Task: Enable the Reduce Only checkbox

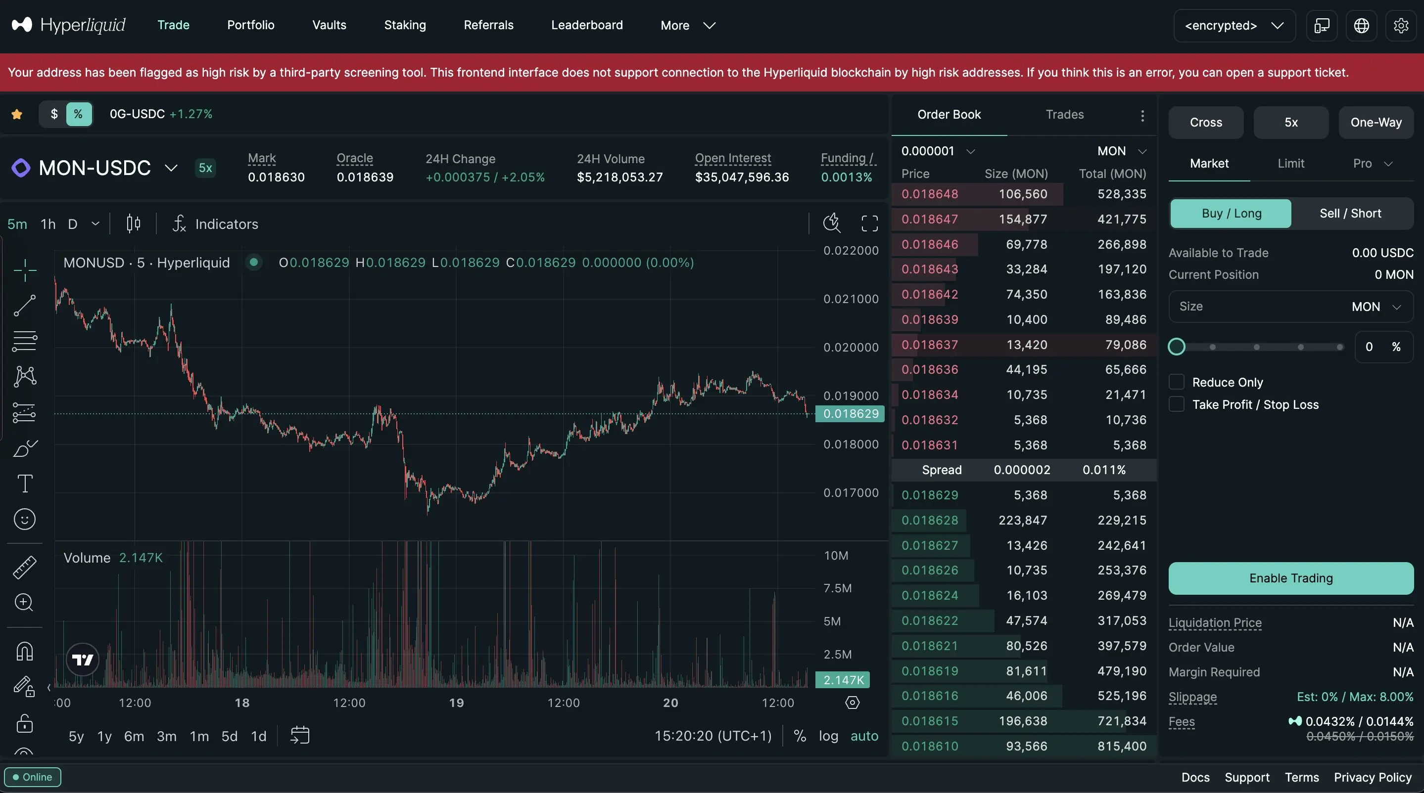Action: [x=1176, y=382]
